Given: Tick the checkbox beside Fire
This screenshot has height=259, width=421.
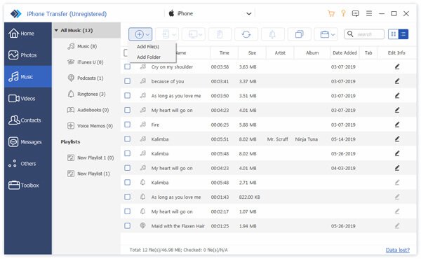Looking at the screenshot, I should [127, 125].
